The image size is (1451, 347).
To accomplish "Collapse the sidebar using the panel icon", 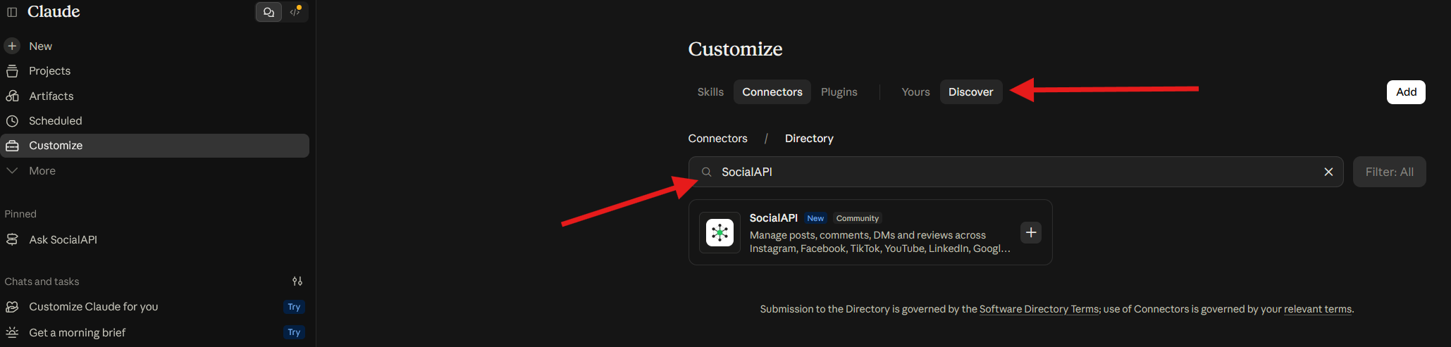I will (x=12, y=12).
